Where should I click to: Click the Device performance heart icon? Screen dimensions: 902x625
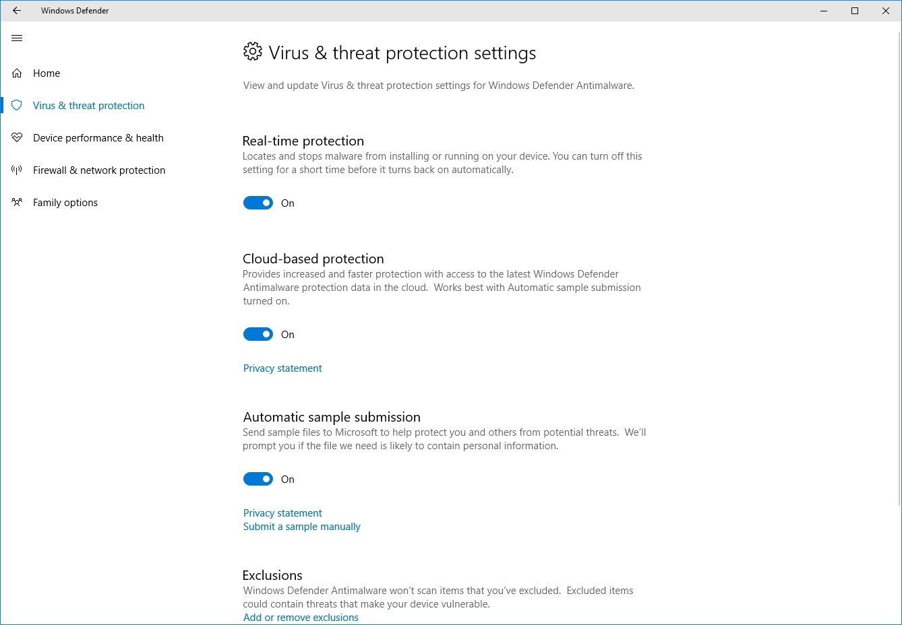(17, 138)
